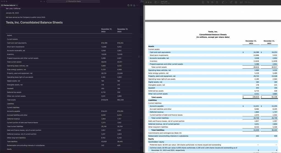Click the $15,255 cell in the markdown preview

pos(120,111)
